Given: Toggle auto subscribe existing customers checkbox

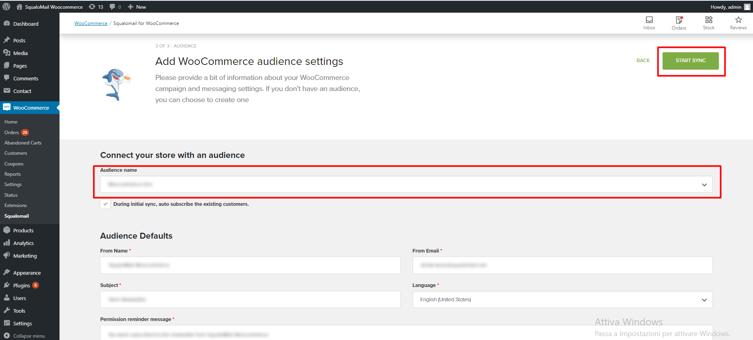Looking at the screenshot, I should (x=105, y=204).
